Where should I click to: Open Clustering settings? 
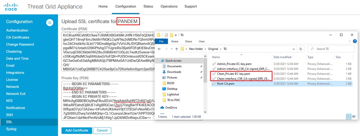click(14, 51)
